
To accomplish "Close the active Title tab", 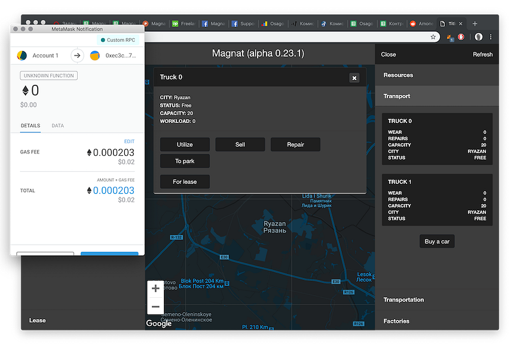I will click(461, 23).
